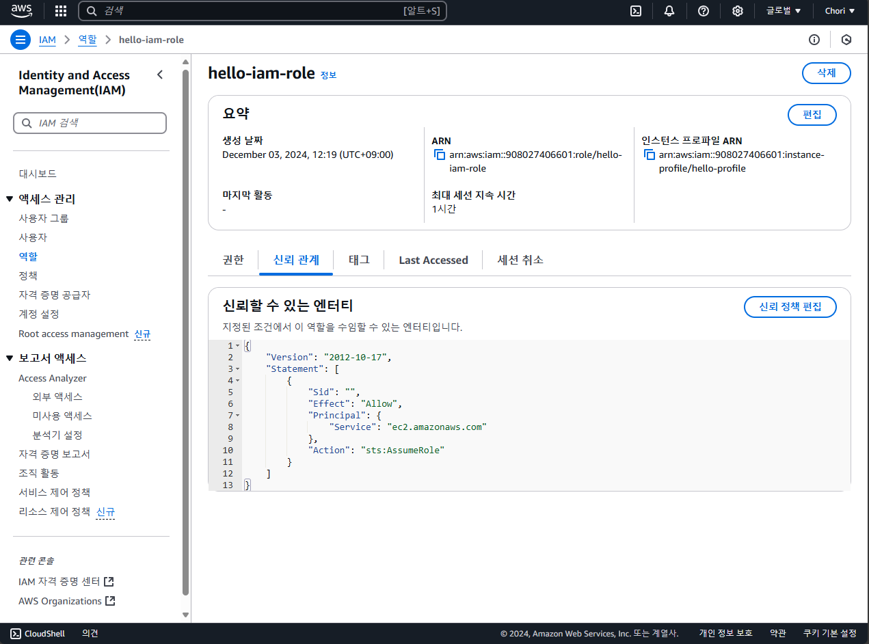Click the sidebar vertical scrollbar
The height and width of the screenshot is (644, 869).
(x=186, y=331)
